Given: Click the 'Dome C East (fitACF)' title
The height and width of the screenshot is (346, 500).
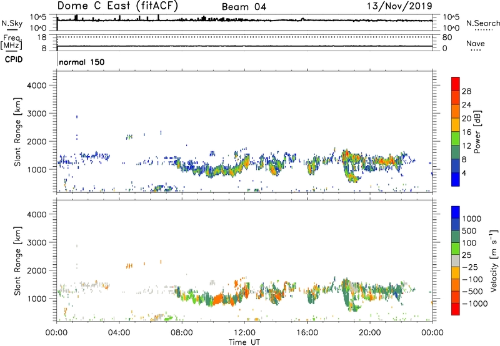Looking at the screenshot, I should click(117, 6).
